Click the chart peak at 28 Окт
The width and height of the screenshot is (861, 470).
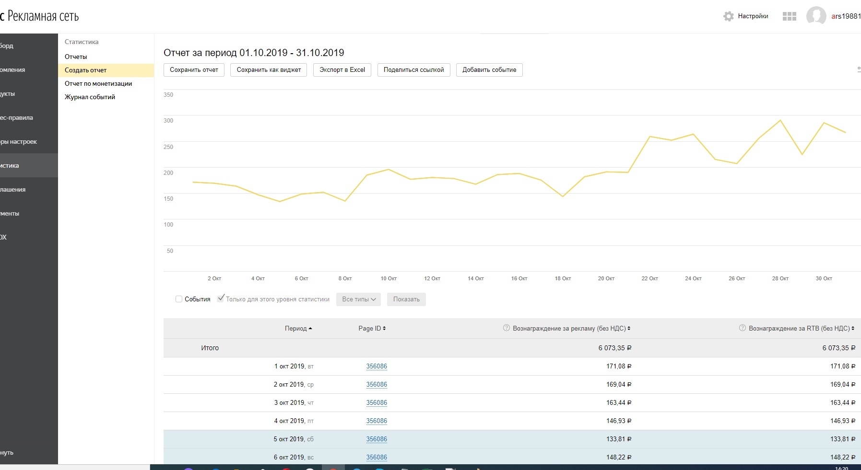point(780,120)
